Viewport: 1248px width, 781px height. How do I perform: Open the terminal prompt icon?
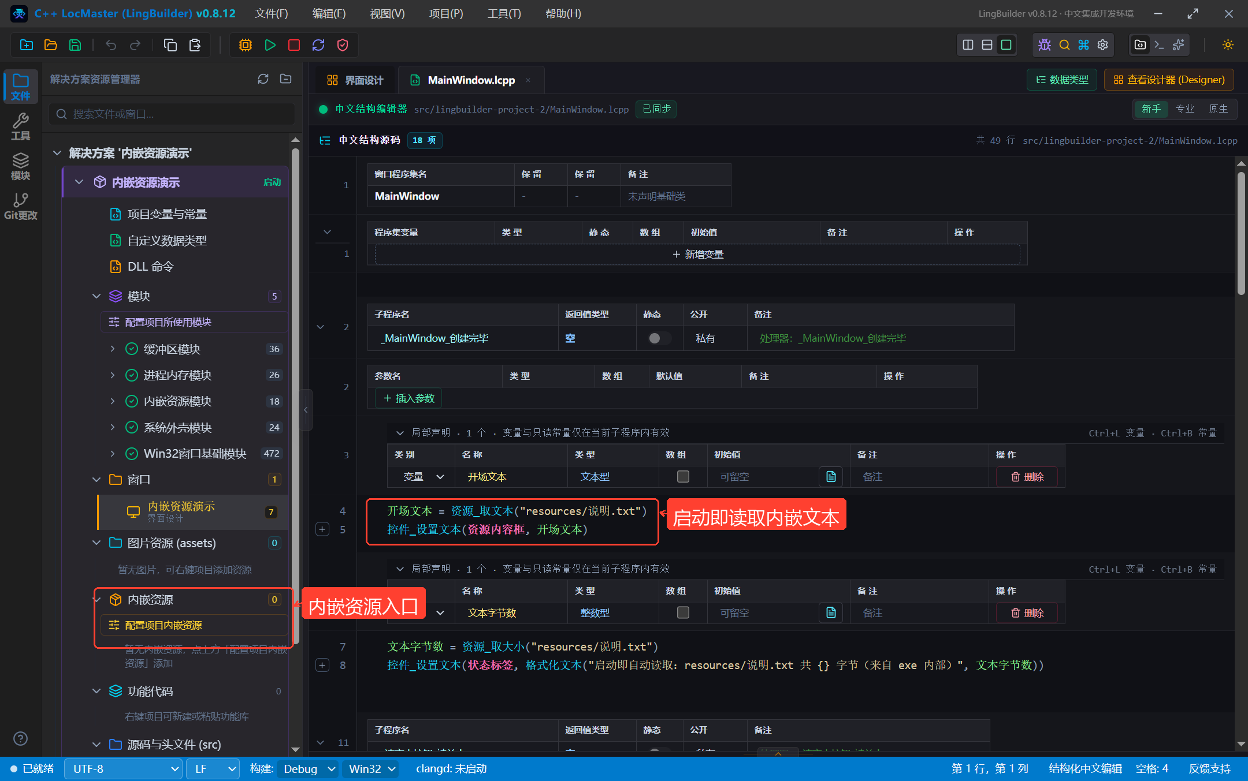(x=1159, y=45)
